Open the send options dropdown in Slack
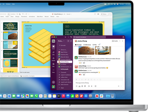 pyautogui.click(x=121, y=86)
